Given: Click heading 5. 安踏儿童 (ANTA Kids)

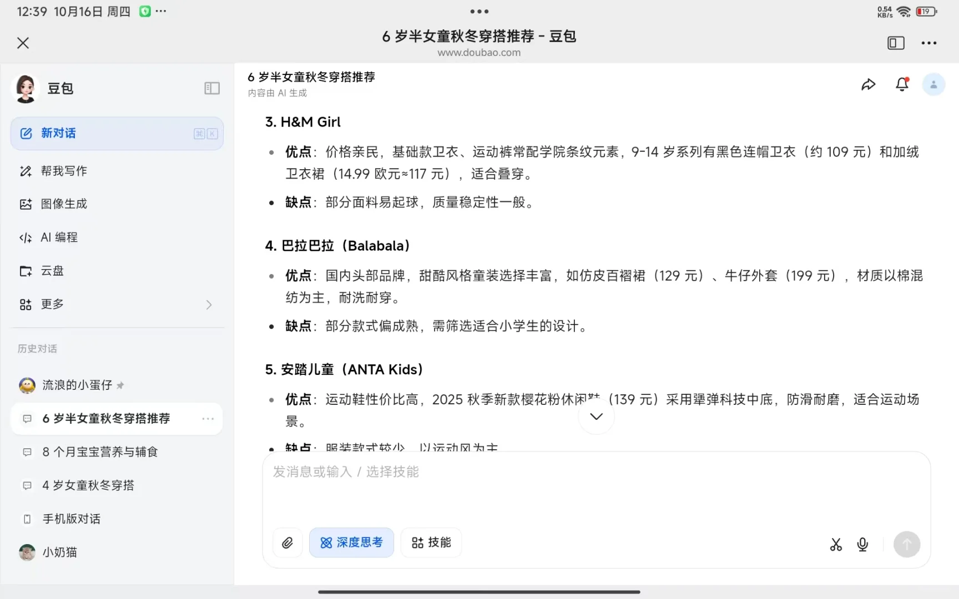Looking at the screenshot, I should tap(344, 369).
